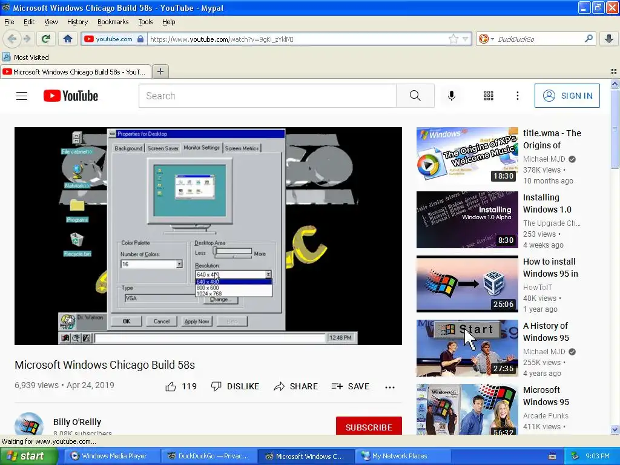Screen dimensions: 620x465
Task: Open the YouTube settings three-dot menu
Action: [x=517, y=96]
